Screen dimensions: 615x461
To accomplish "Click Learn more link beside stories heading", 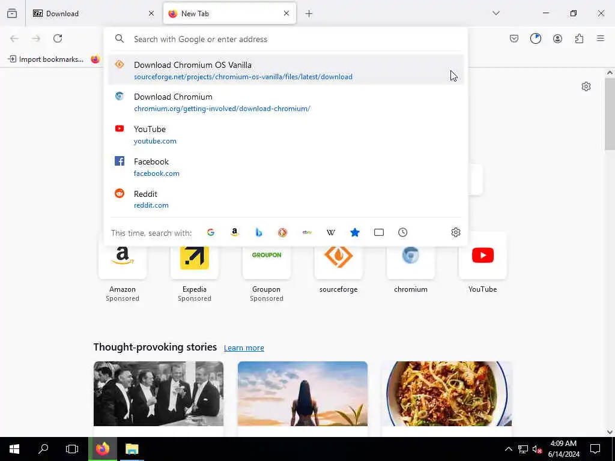I will click(x=244, y=348).
